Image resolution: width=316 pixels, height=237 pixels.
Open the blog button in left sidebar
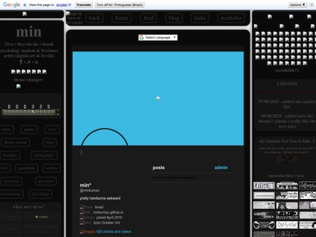[50, 142]
